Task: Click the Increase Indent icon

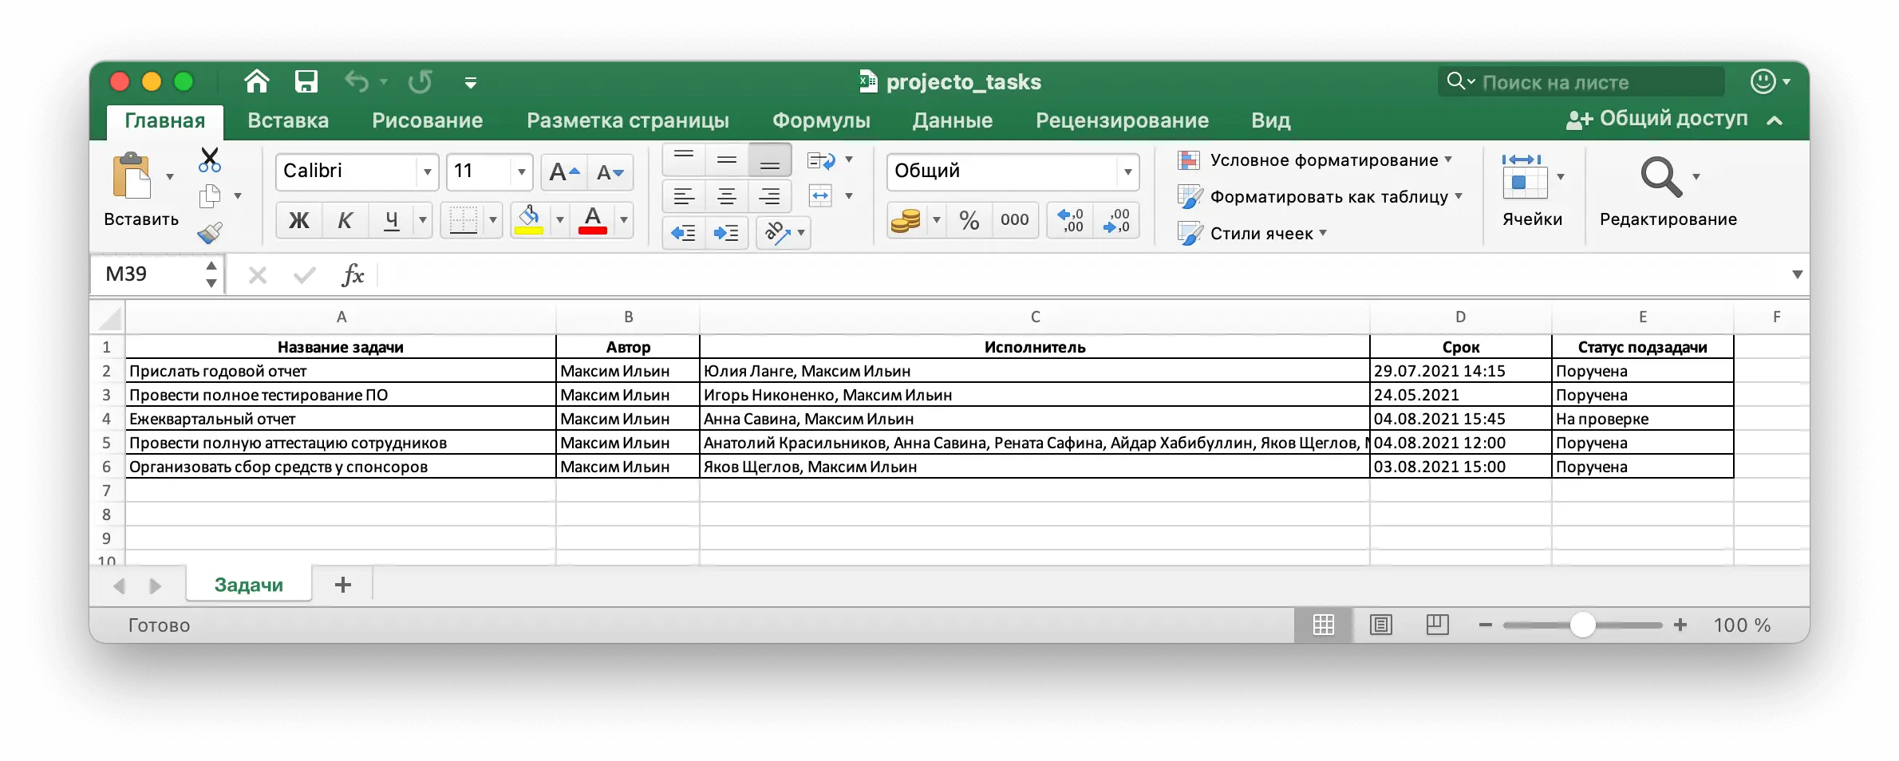Action: coord(726,233)
